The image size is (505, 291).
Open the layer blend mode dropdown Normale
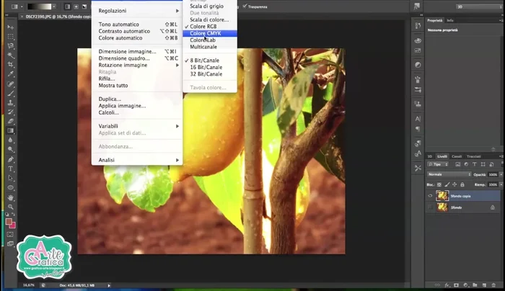click(x=446, y=174)
